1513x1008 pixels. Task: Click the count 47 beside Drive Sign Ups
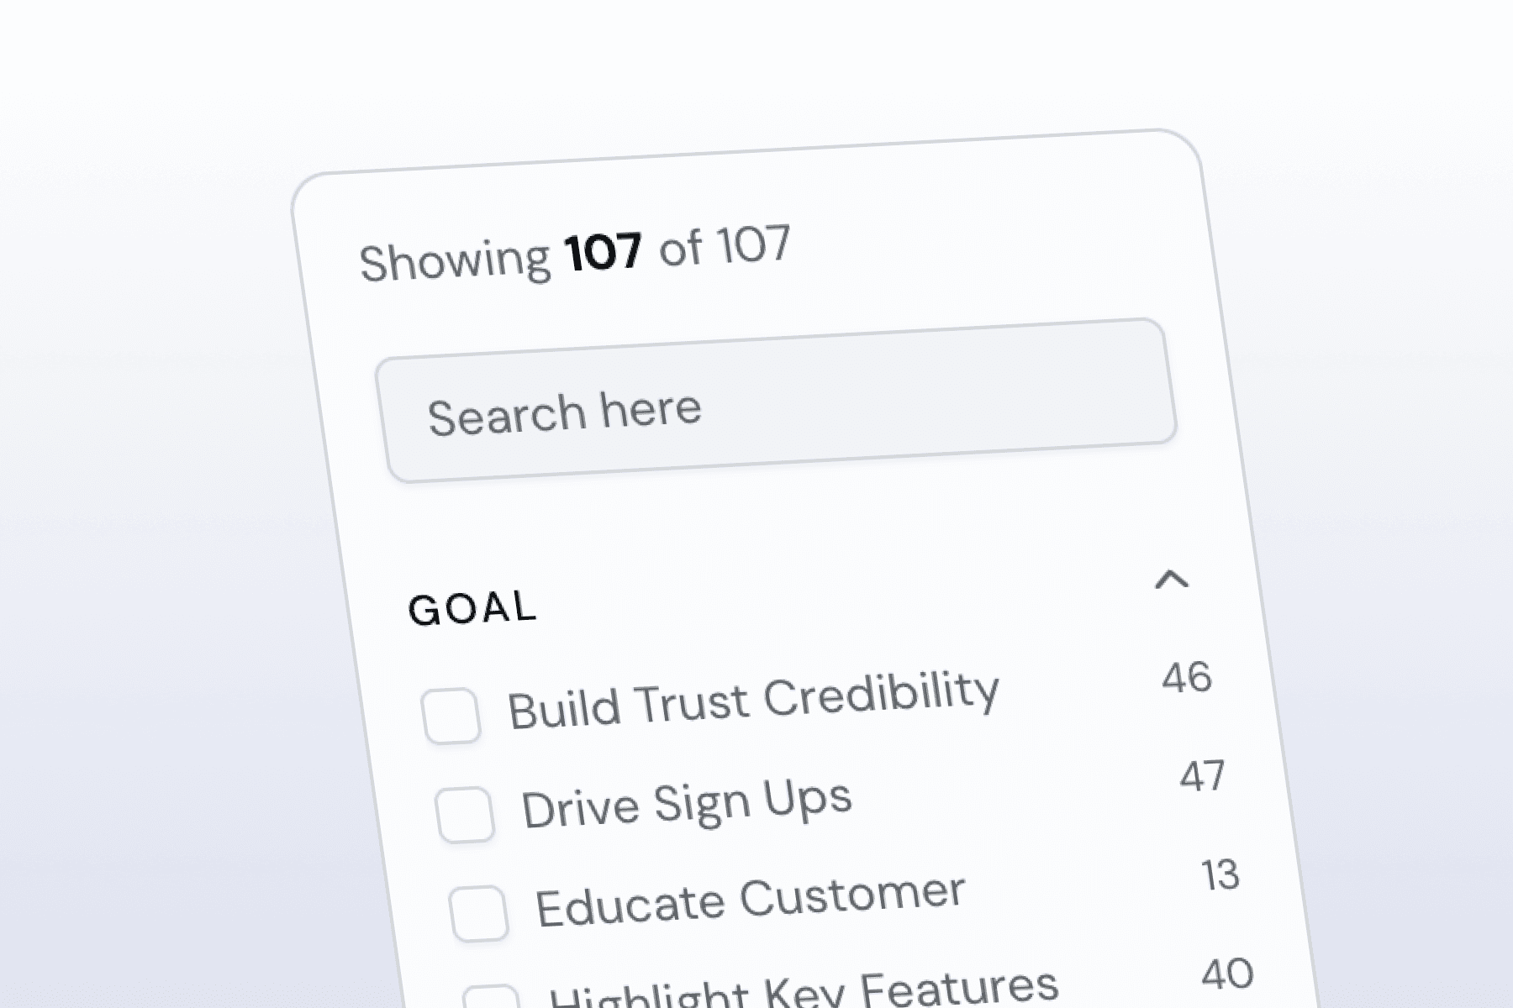(1202, 776)
